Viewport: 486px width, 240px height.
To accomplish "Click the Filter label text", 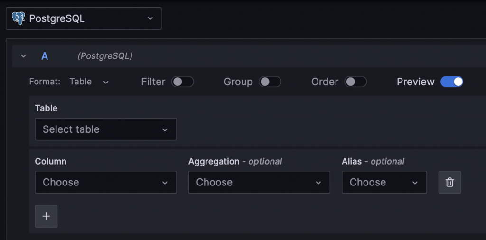I will (153, 82).
